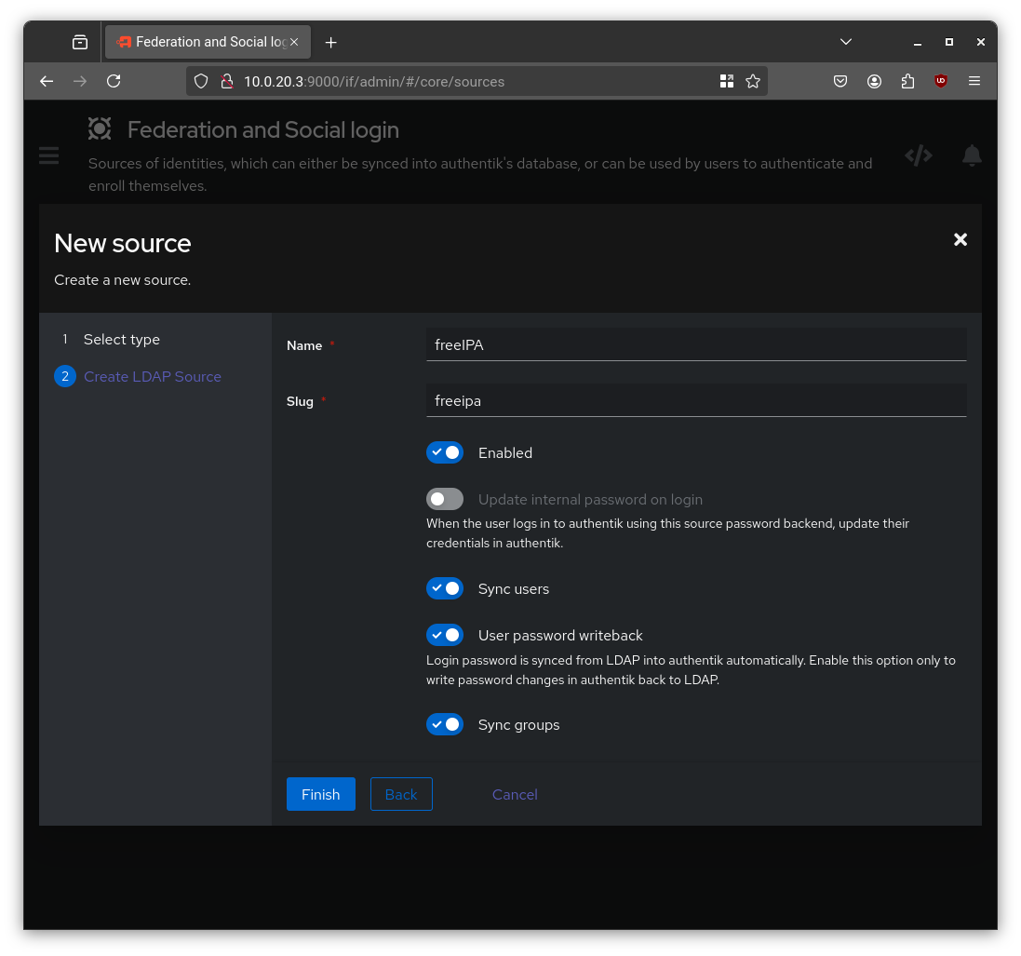Disable the Enabled toggle

(445, 452)
